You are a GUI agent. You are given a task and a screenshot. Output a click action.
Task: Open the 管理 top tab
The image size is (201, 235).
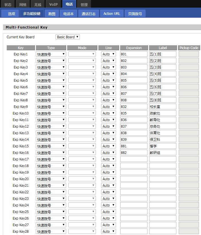84,5
